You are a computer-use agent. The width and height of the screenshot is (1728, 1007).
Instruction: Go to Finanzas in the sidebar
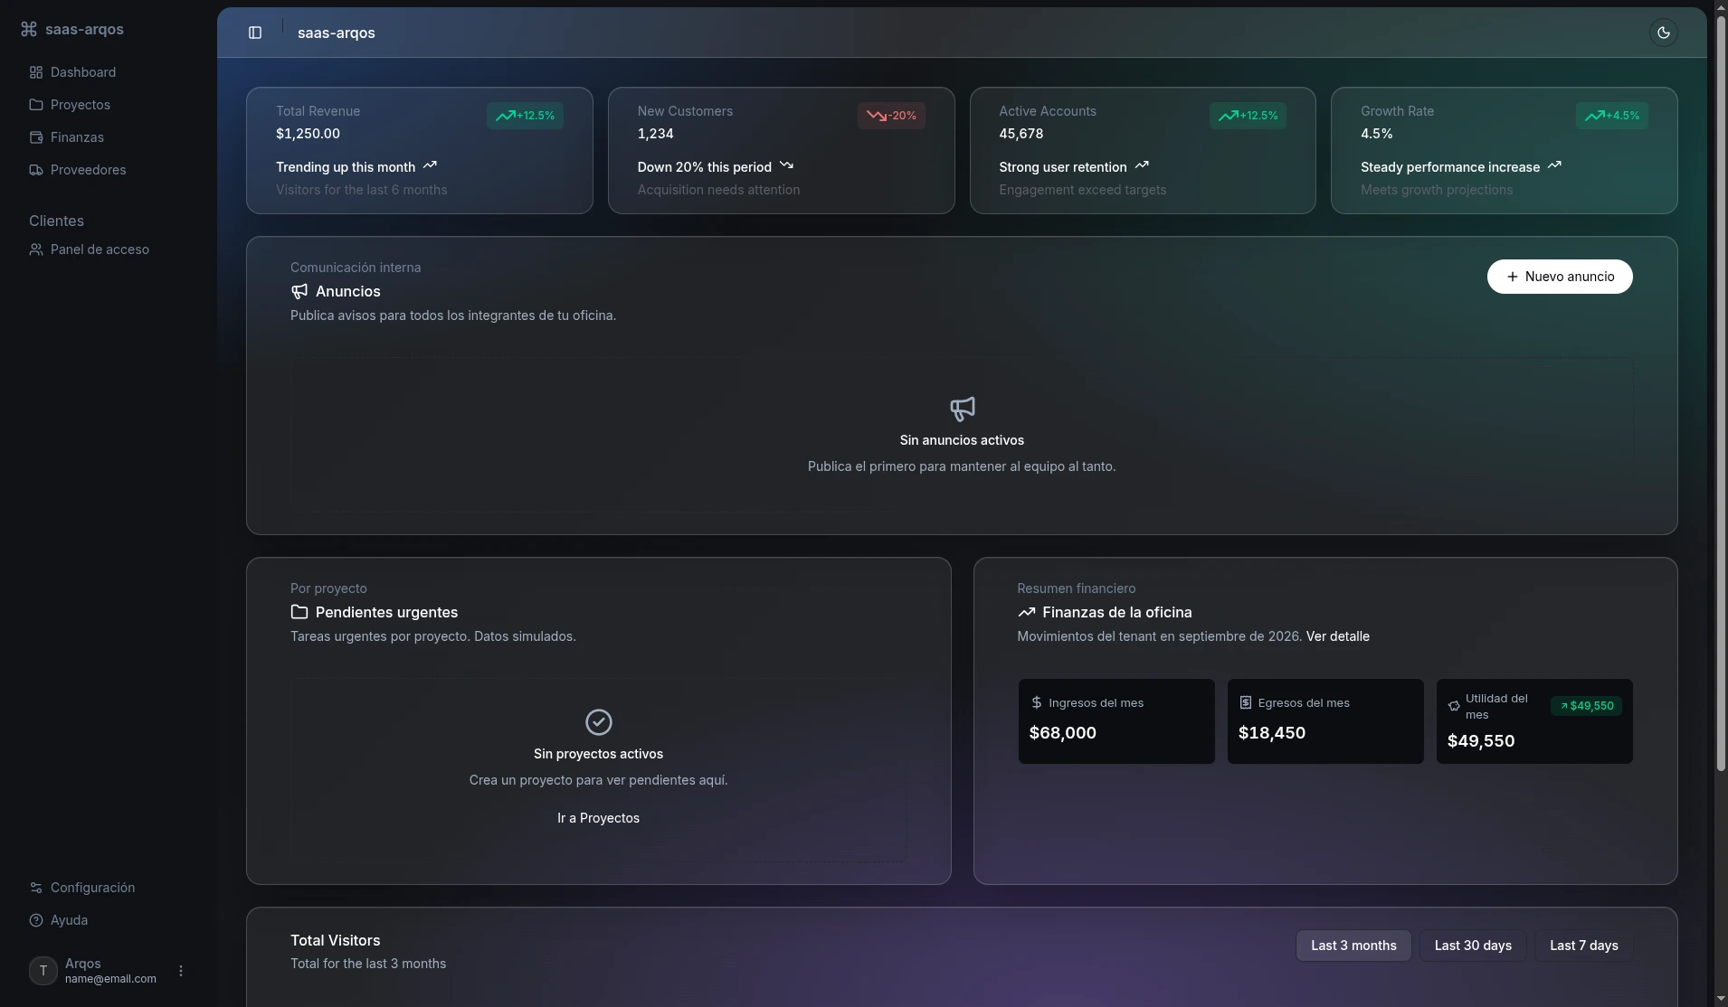pyautogui.click(x=109, y=137)
